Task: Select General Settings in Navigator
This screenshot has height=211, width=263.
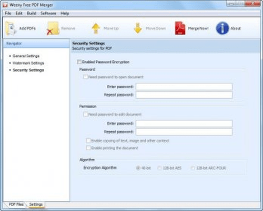Action: coord(26,56)
